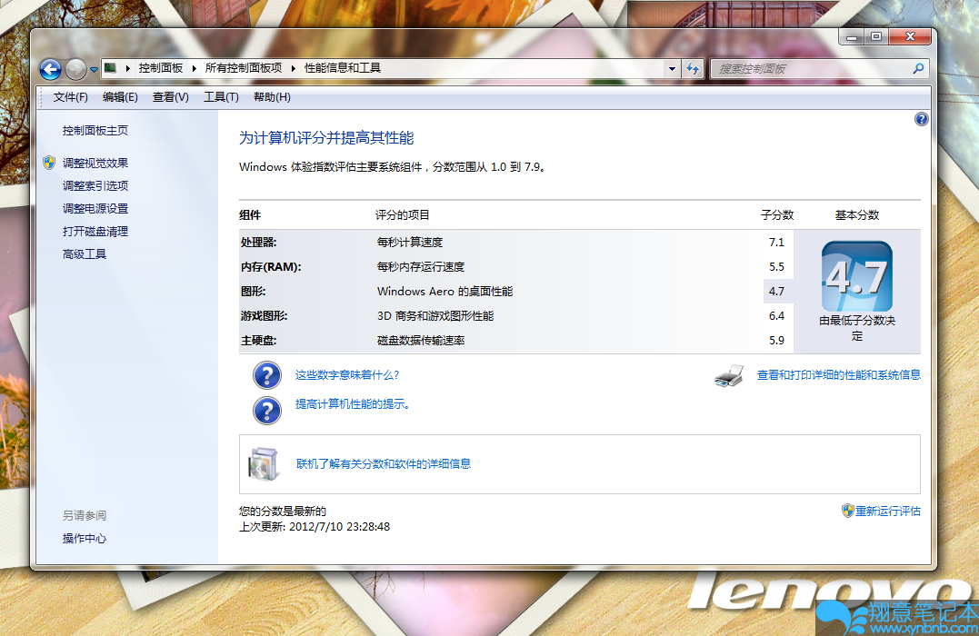Click the highlighted 图形 subscore 4.7
Viewport: 979px width, 636px height.
[x=776, y=292]
